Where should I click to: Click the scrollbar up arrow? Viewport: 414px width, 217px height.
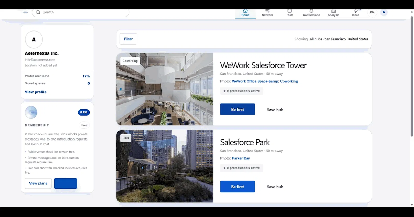[x=412, y=12]
